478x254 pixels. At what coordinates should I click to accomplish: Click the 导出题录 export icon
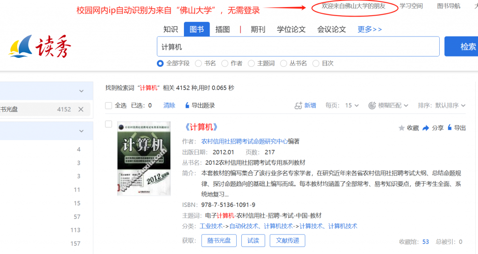point(187,106)
